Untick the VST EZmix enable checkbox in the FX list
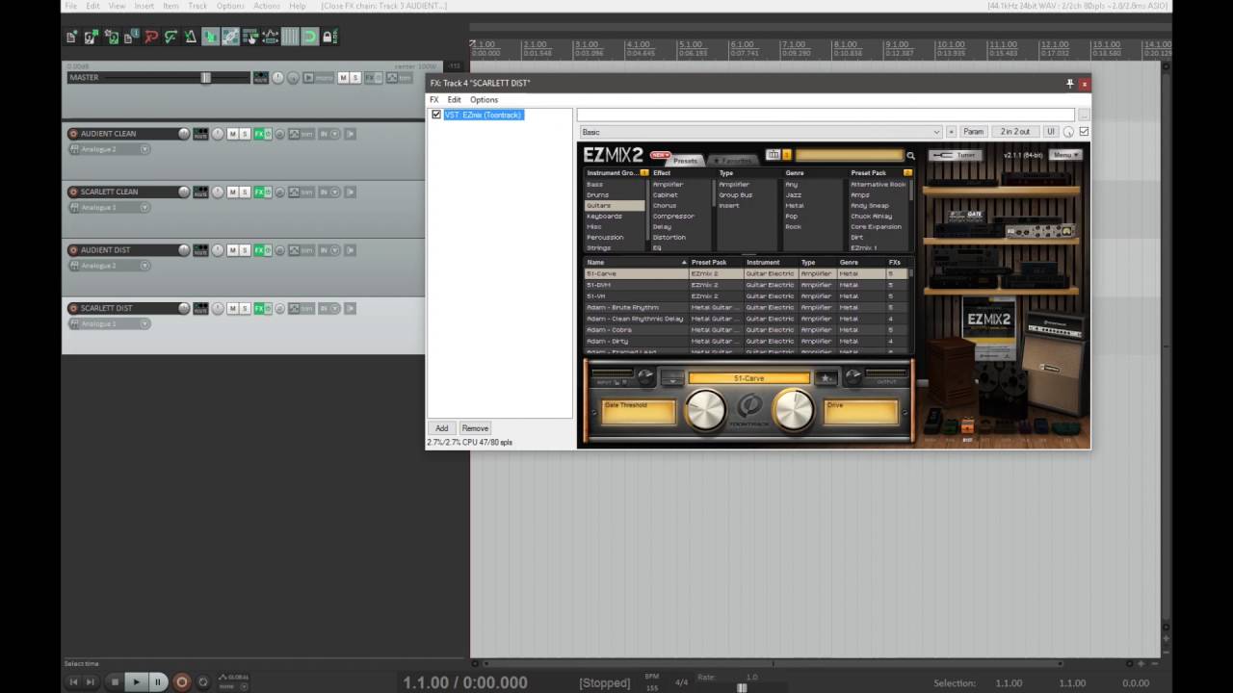The image size is (1233, 693). (x=436, y=115)
